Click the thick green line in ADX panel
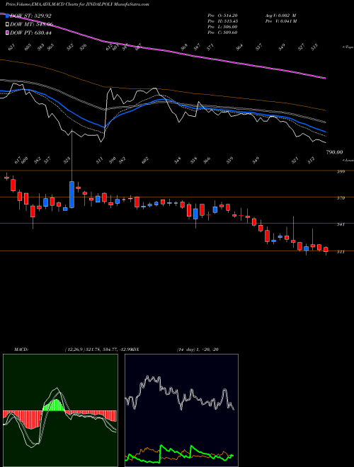354x467 pixels. pos(179,454)
